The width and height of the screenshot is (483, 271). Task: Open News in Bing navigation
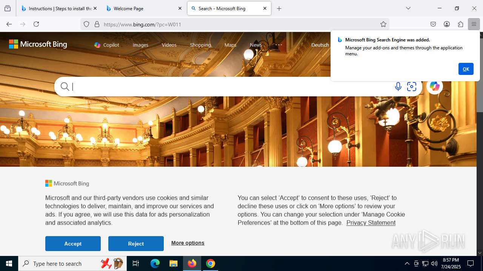(x=256, y=45)
